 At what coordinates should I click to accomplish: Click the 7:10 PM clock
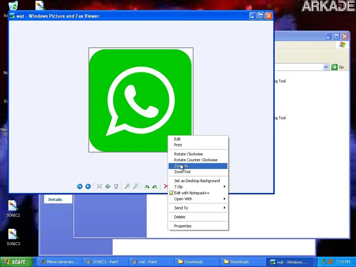343,262
